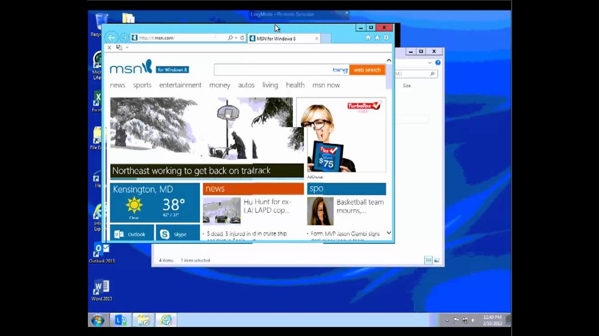Open the yellow folder desktop icon
The image size is (599, 336).
click(128, 18)
